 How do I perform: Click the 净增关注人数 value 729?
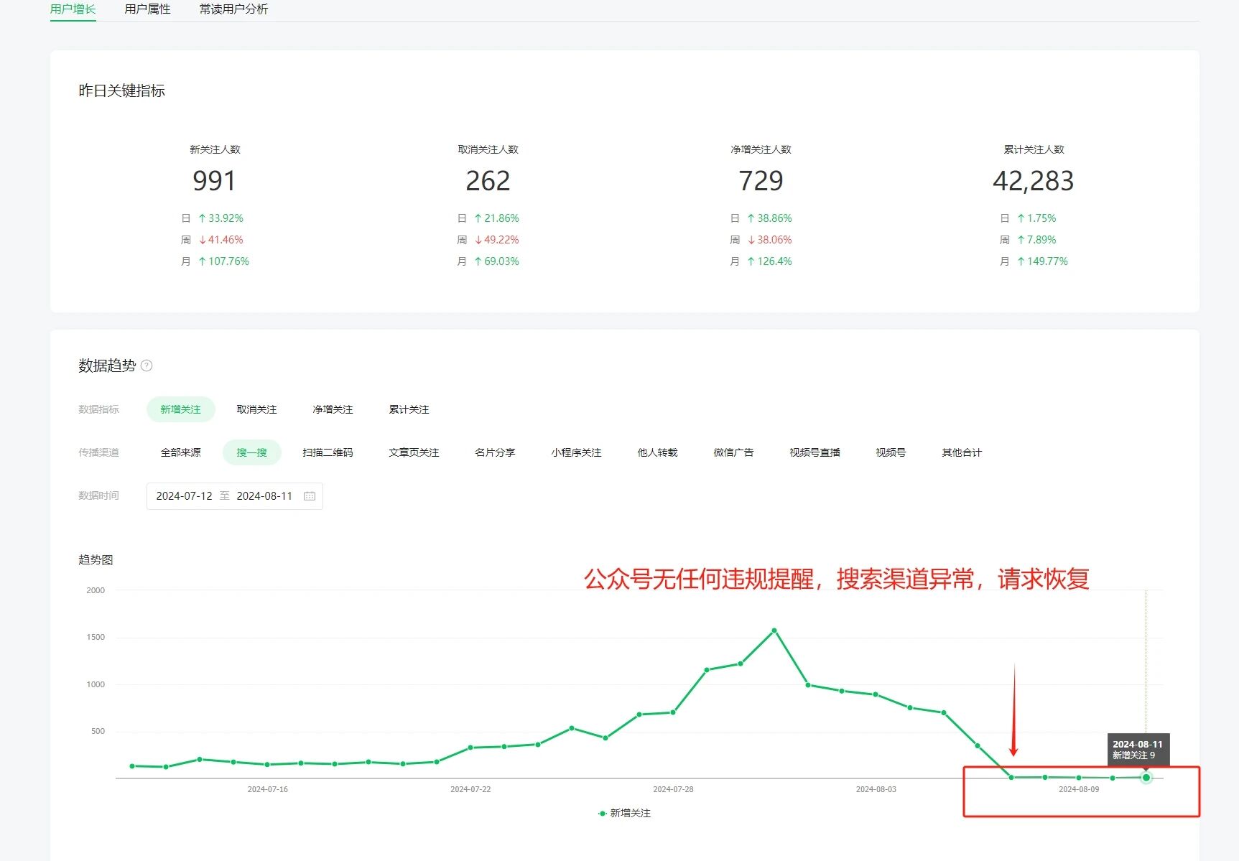coord(761,181)
